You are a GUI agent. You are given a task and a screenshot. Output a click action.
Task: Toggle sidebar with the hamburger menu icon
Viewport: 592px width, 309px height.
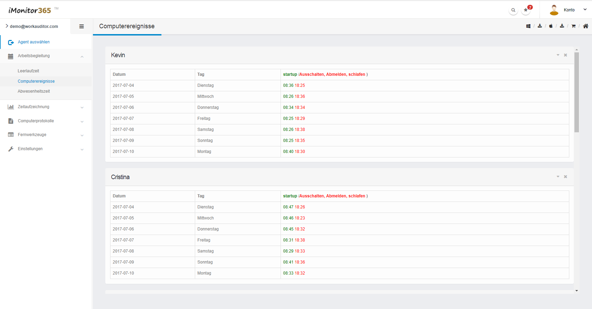tap(82, 27)
